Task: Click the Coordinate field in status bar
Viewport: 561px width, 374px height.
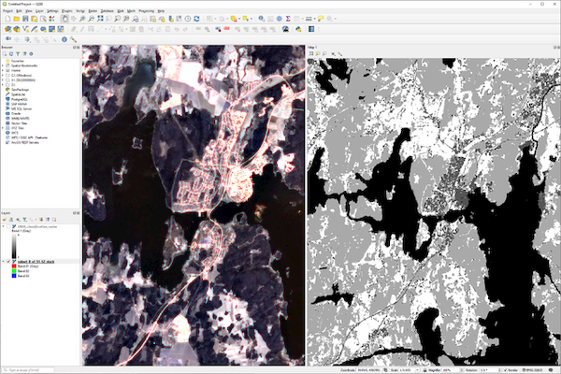Action: point(369,370)
